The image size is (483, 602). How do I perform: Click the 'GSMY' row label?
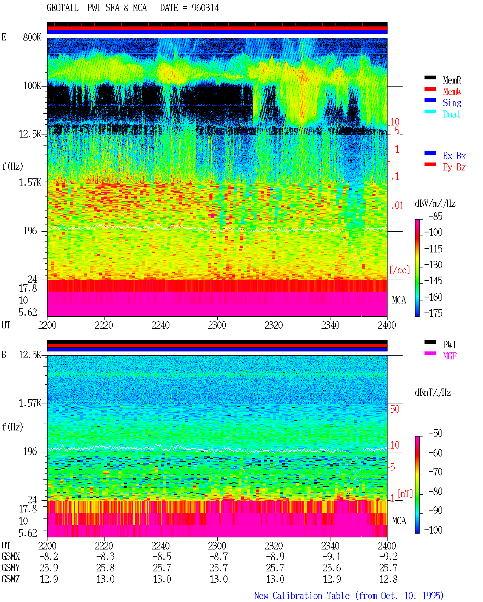coord(11,568)
